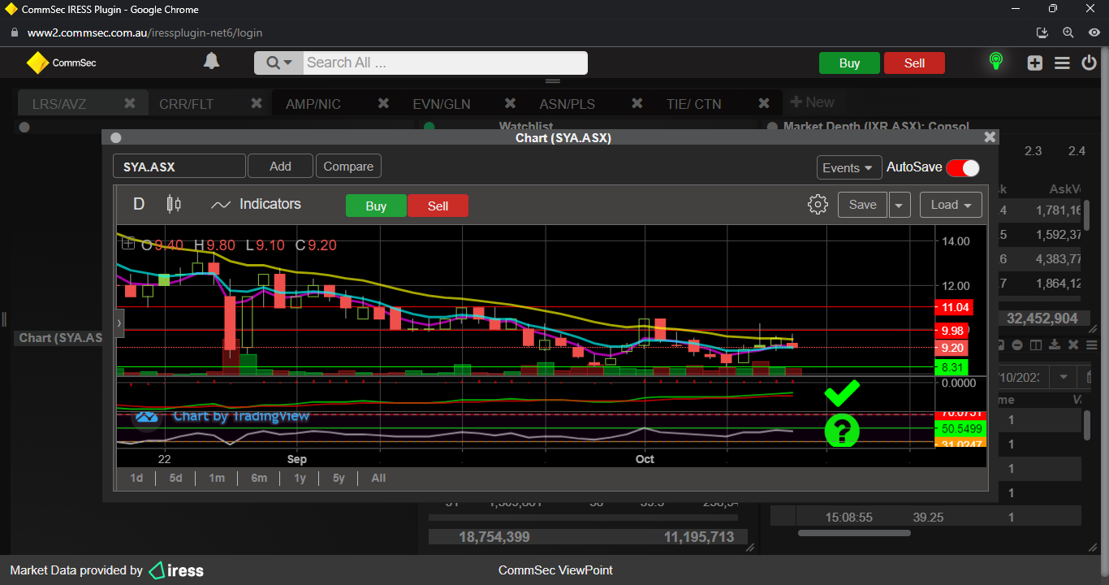1109x585 pixels.
Task: Open the notifications bell
Action: 211,62
